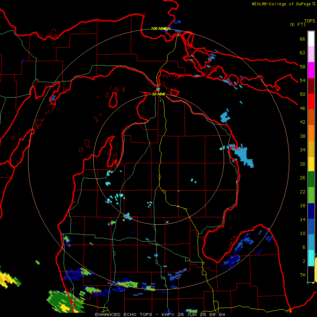This screenshot has height=317, width=317.
Task: Select the medium blue legend swatch
Action: pyautogui.click(x=311, y=226)
